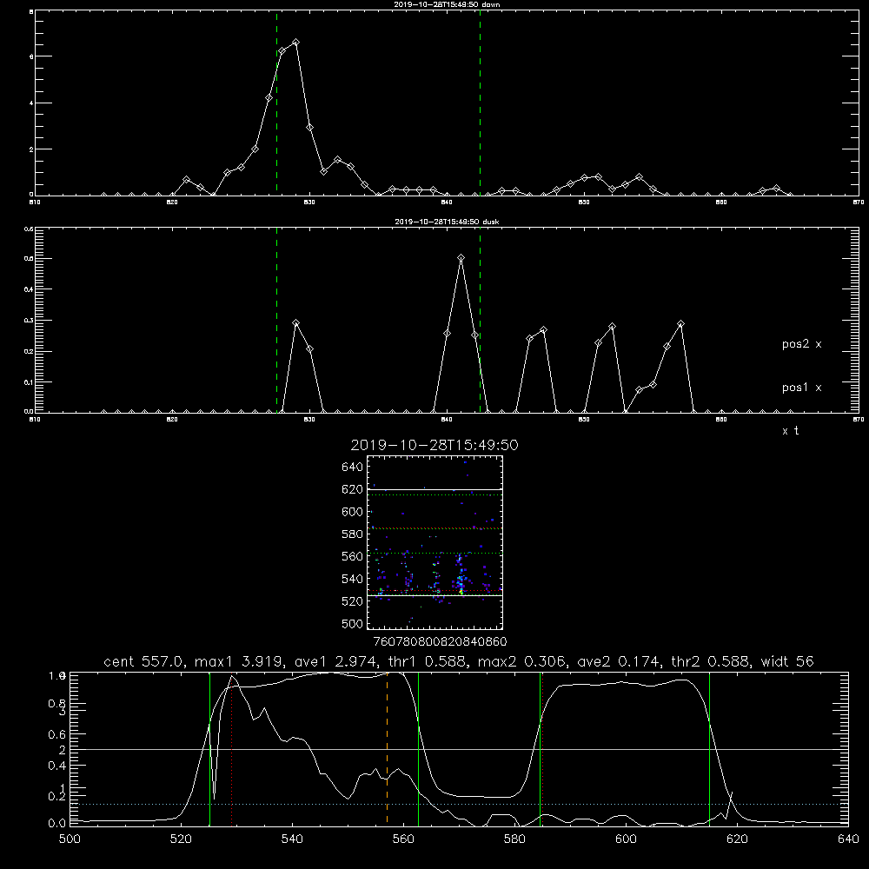The width and height of the screenshot is (869, 869).
Task: Click 'ave2 0.174' in bottom plot title
Action: point(620,661)
